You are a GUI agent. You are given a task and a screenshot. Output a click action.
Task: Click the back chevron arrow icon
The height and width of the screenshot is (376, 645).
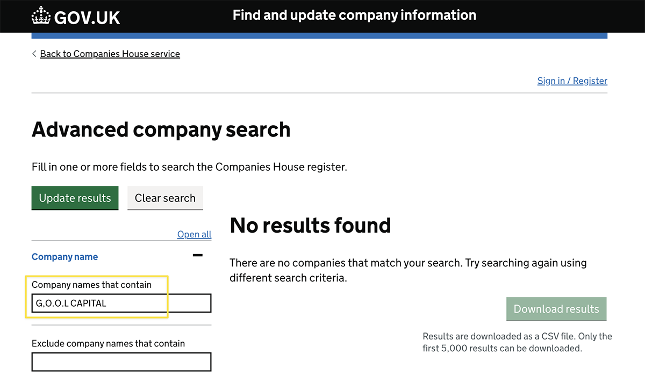(x=34, y=54)
